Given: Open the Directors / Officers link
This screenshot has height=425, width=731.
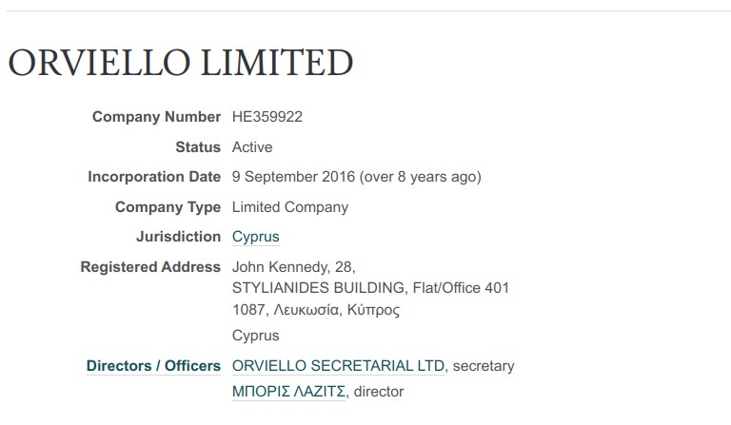Looking at the screenshot, I should coord(153,366).
